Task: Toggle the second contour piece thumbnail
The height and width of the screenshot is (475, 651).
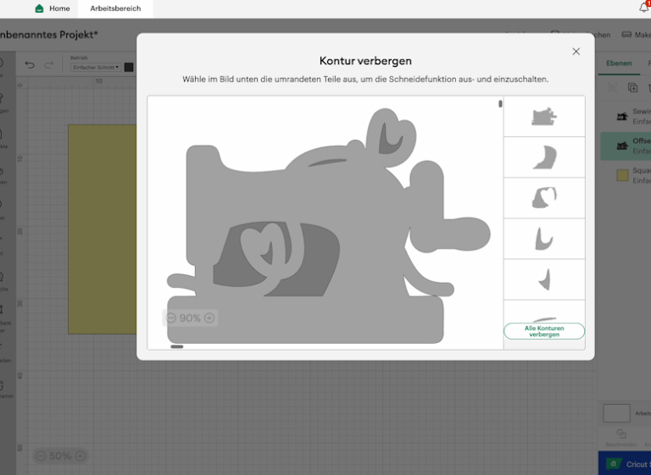Action: pos(543,157)
